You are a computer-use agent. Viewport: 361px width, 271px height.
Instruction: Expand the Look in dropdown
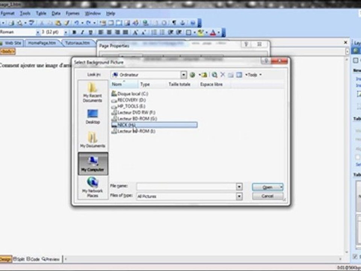[184, 75]
